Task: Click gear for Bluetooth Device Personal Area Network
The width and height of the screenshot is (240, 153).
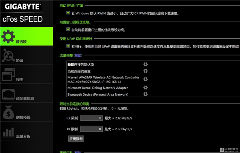Action: (146, 94)
